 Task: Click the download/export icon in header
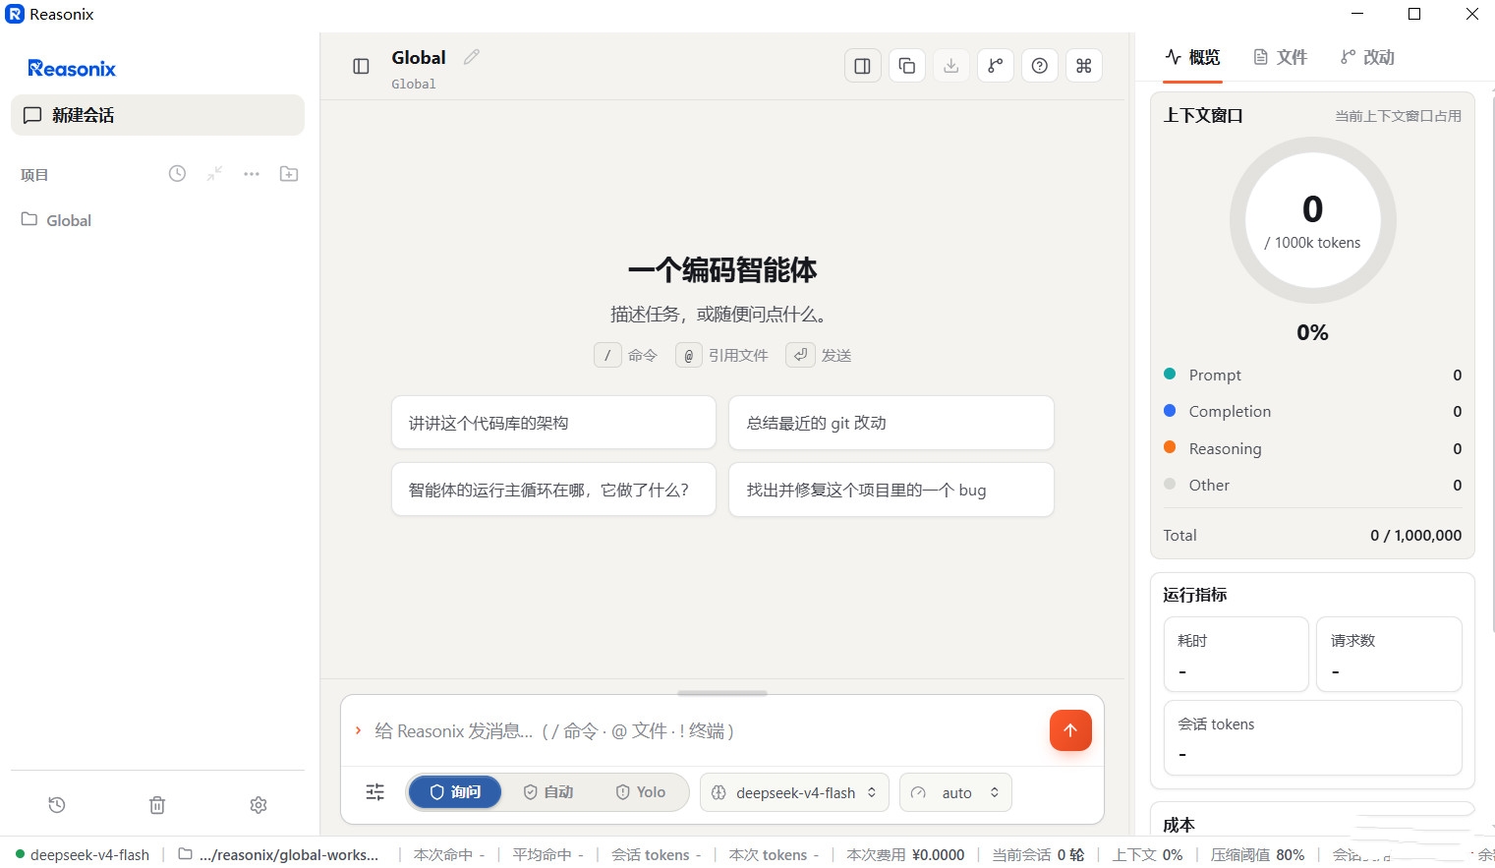tap(951, 66)
